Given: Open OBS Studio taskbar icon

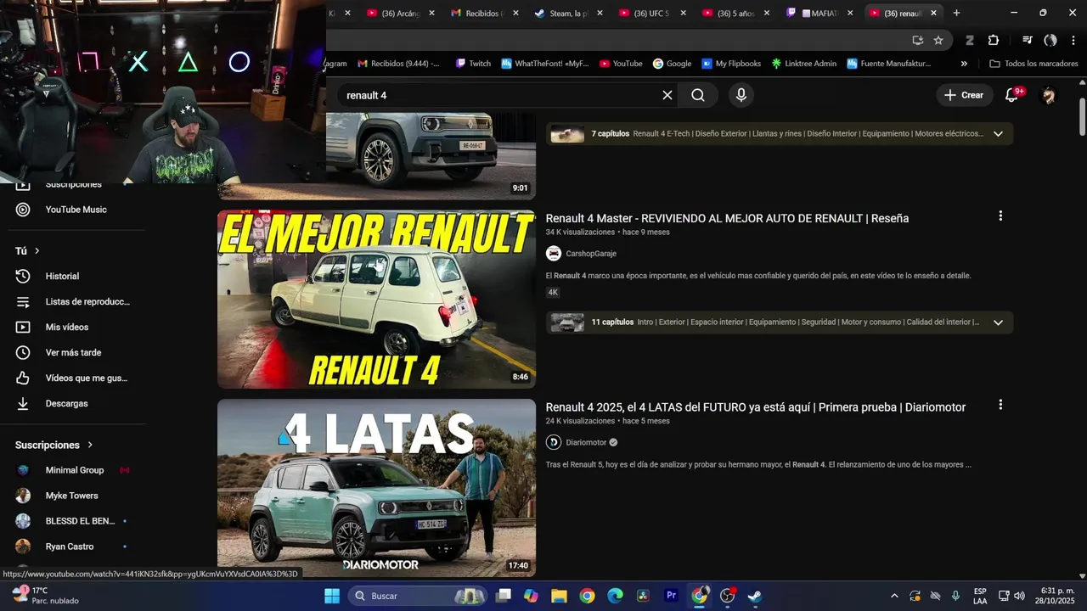Looking at the screenshot, I should point(727,596).
